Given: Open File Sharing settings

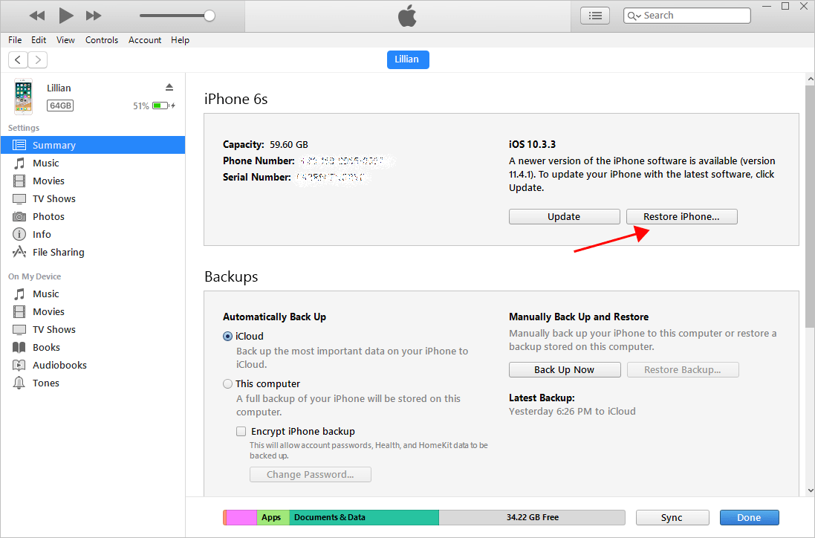Looking at the screenshot, I should click(93, 252).
